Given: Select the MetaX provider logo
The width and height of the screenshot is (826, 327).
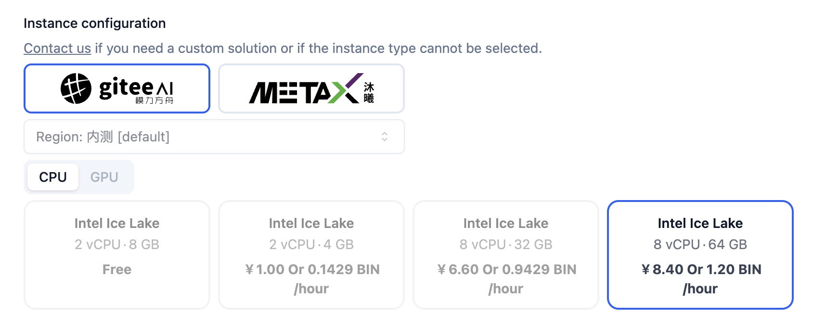Looking at the screenshot, I should [x=311, y=88].
